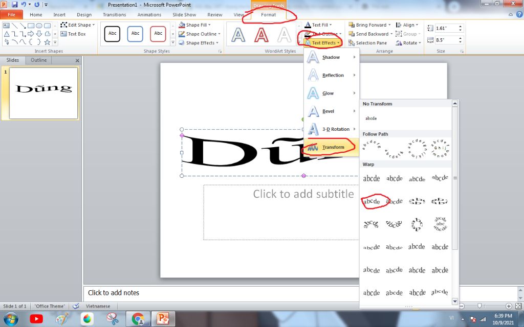Click the Save icon in Quick Access
The height and width of the screenshot is (327, 524).
tap(15, 5)
